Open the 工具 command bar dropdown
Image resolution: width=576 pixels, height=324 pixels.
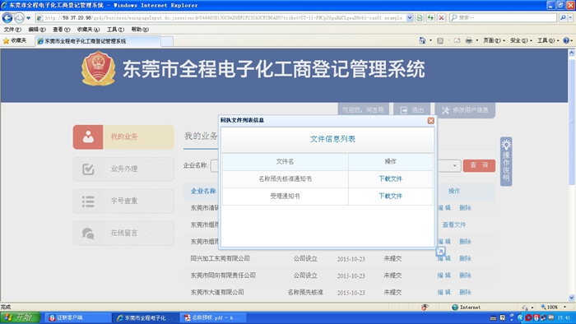point(548,40)
